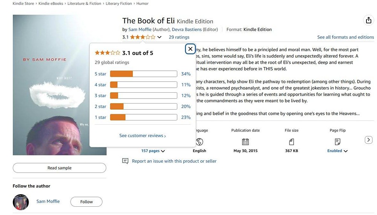Image resolution: width=377 pixels, height=215 pixels.
Task: Expand the star rating dropdown chevron
Action: point(159,37)
